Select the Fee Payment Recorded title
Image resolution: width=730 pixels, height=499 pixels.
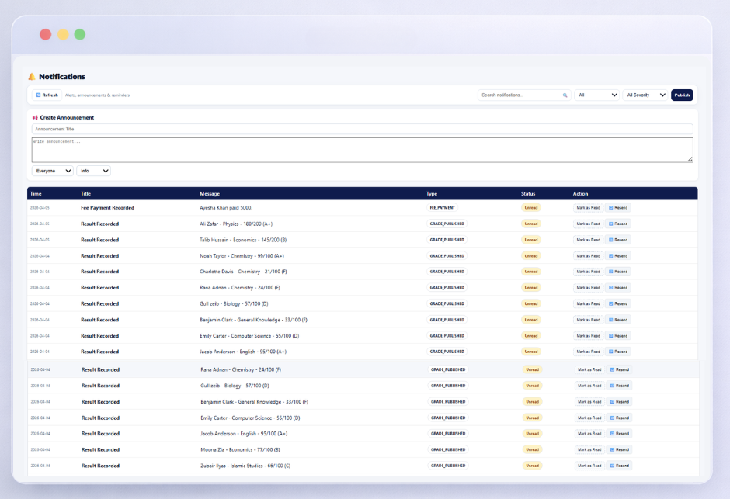click(107, 208)
